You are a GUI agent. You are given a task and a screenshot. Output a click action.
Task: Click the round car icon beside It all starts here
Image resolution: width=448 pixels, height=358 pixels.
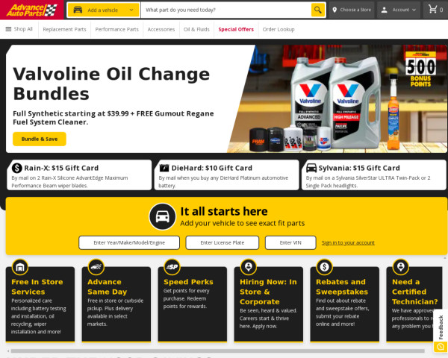[x=162, y=217]
